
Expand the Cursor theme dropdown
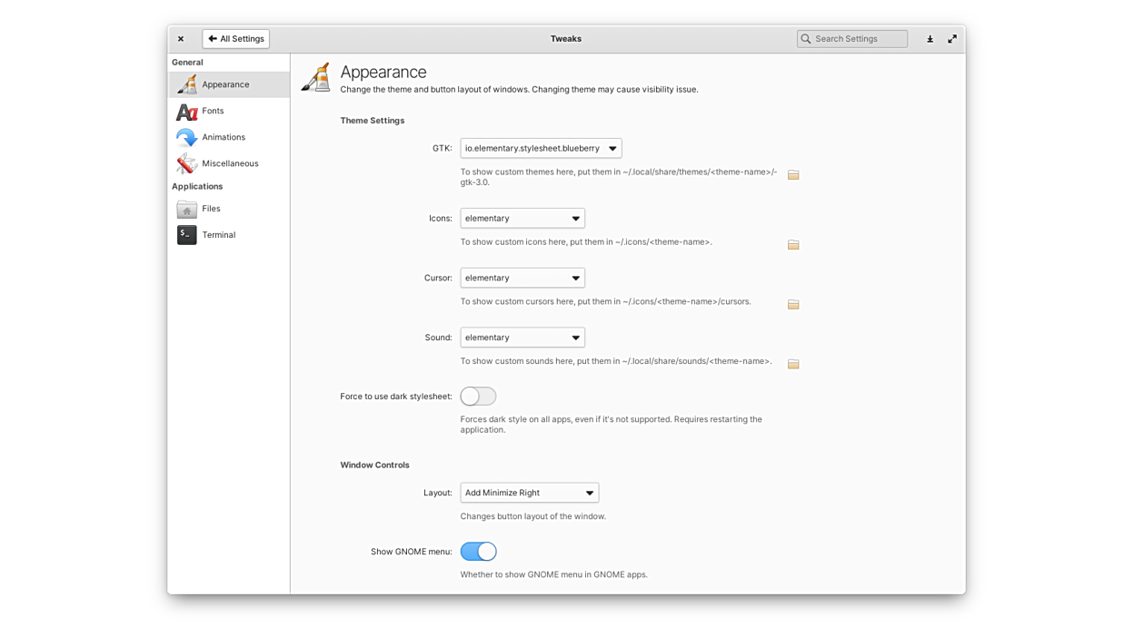[522, 278]
